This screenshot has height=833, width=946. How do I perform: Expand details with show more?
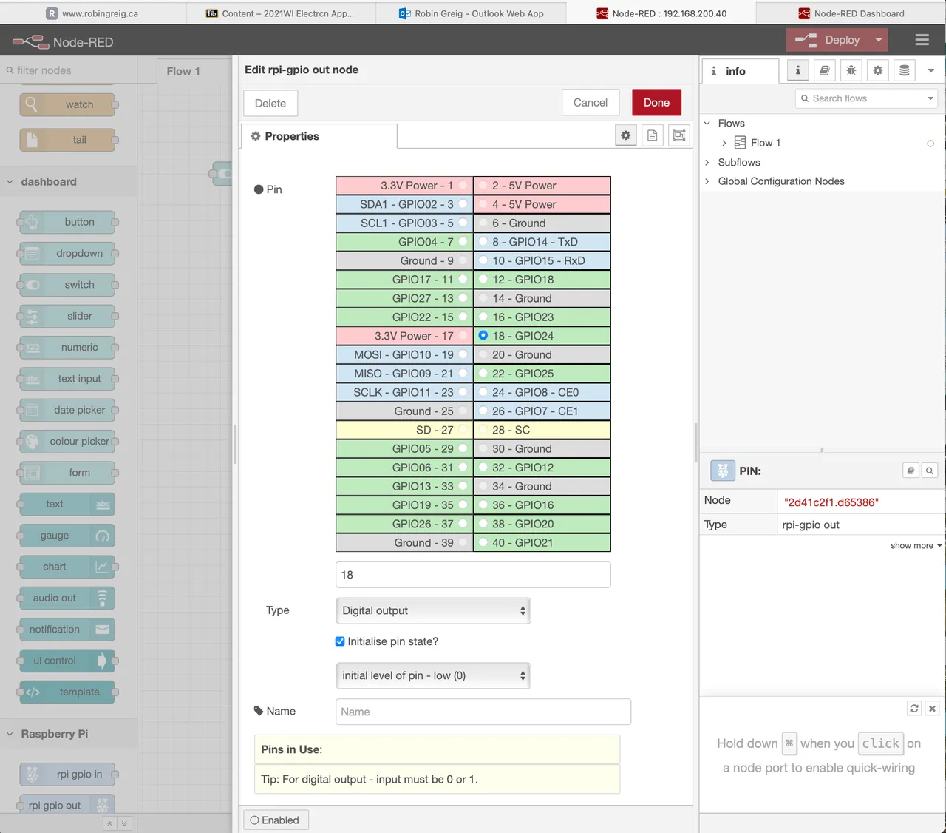[916, 545]
